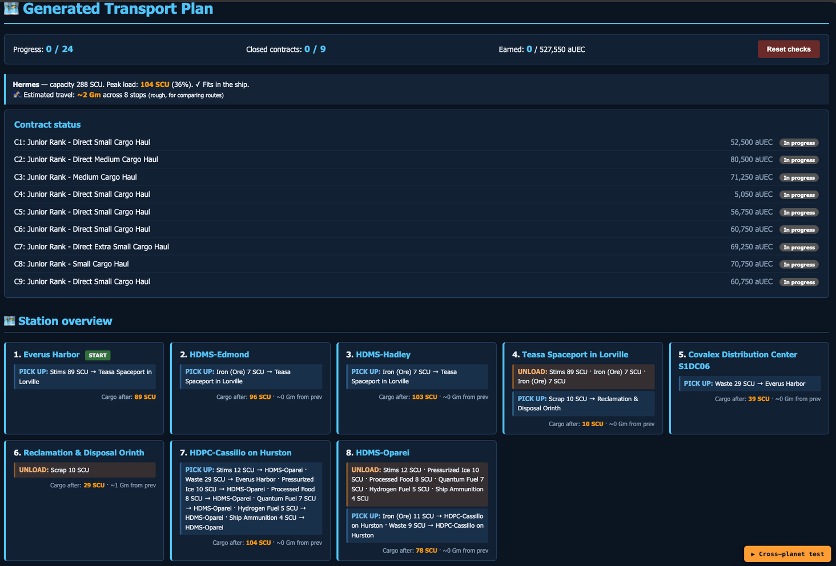
Task: Check the HDMS-Oparei unload block
Action: point(417,484)
